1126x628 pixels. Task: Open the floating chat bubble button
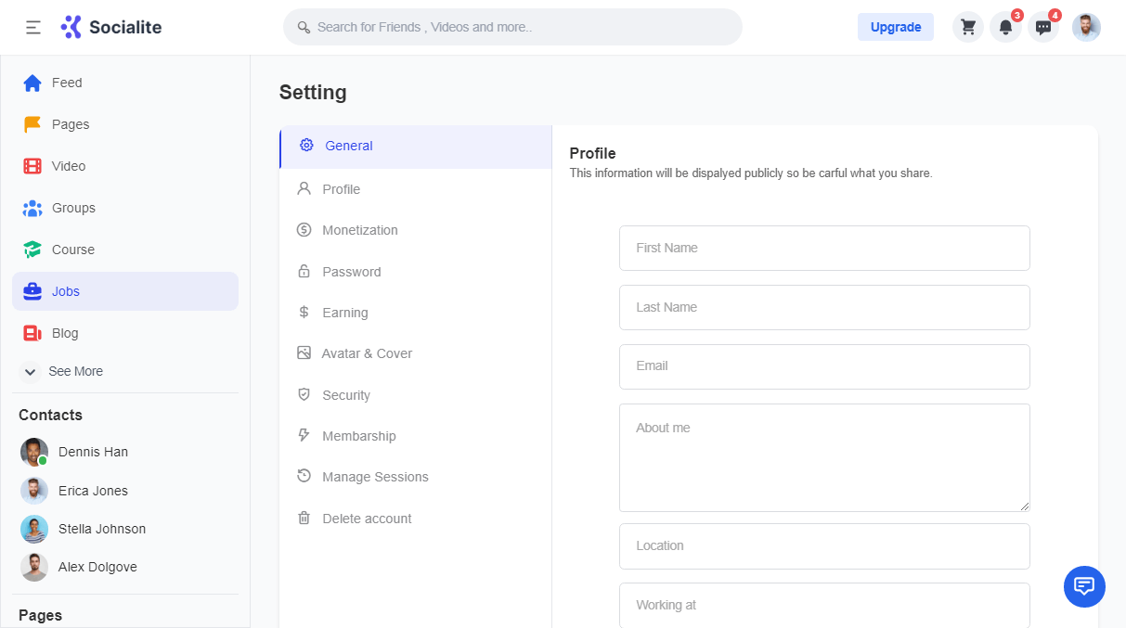click(1084, 586)
